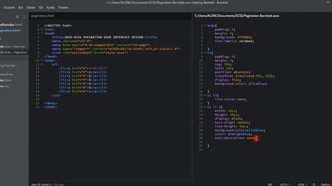Click the color: midnightblue line
The height and width of the screenshot is (186, 332).
pos(233,134)
